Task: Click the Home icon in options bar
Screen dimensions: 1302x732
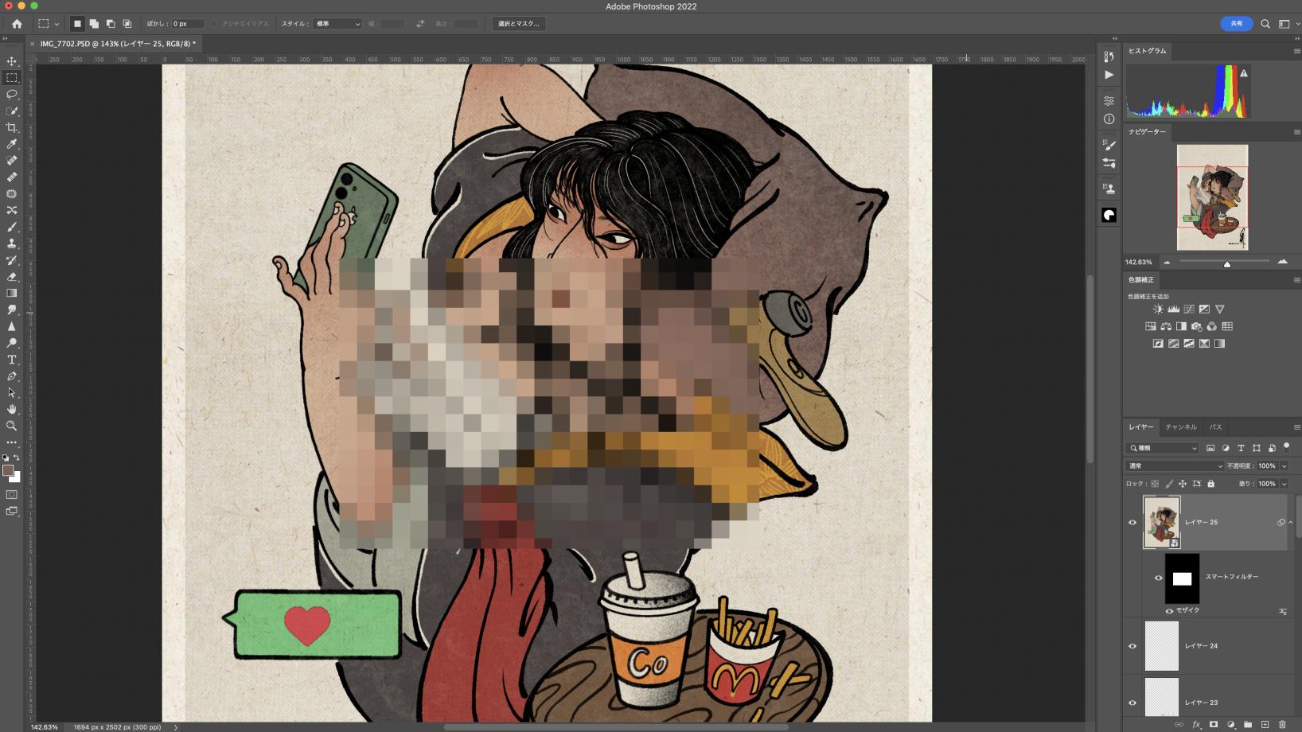Action: coord(17,24)
